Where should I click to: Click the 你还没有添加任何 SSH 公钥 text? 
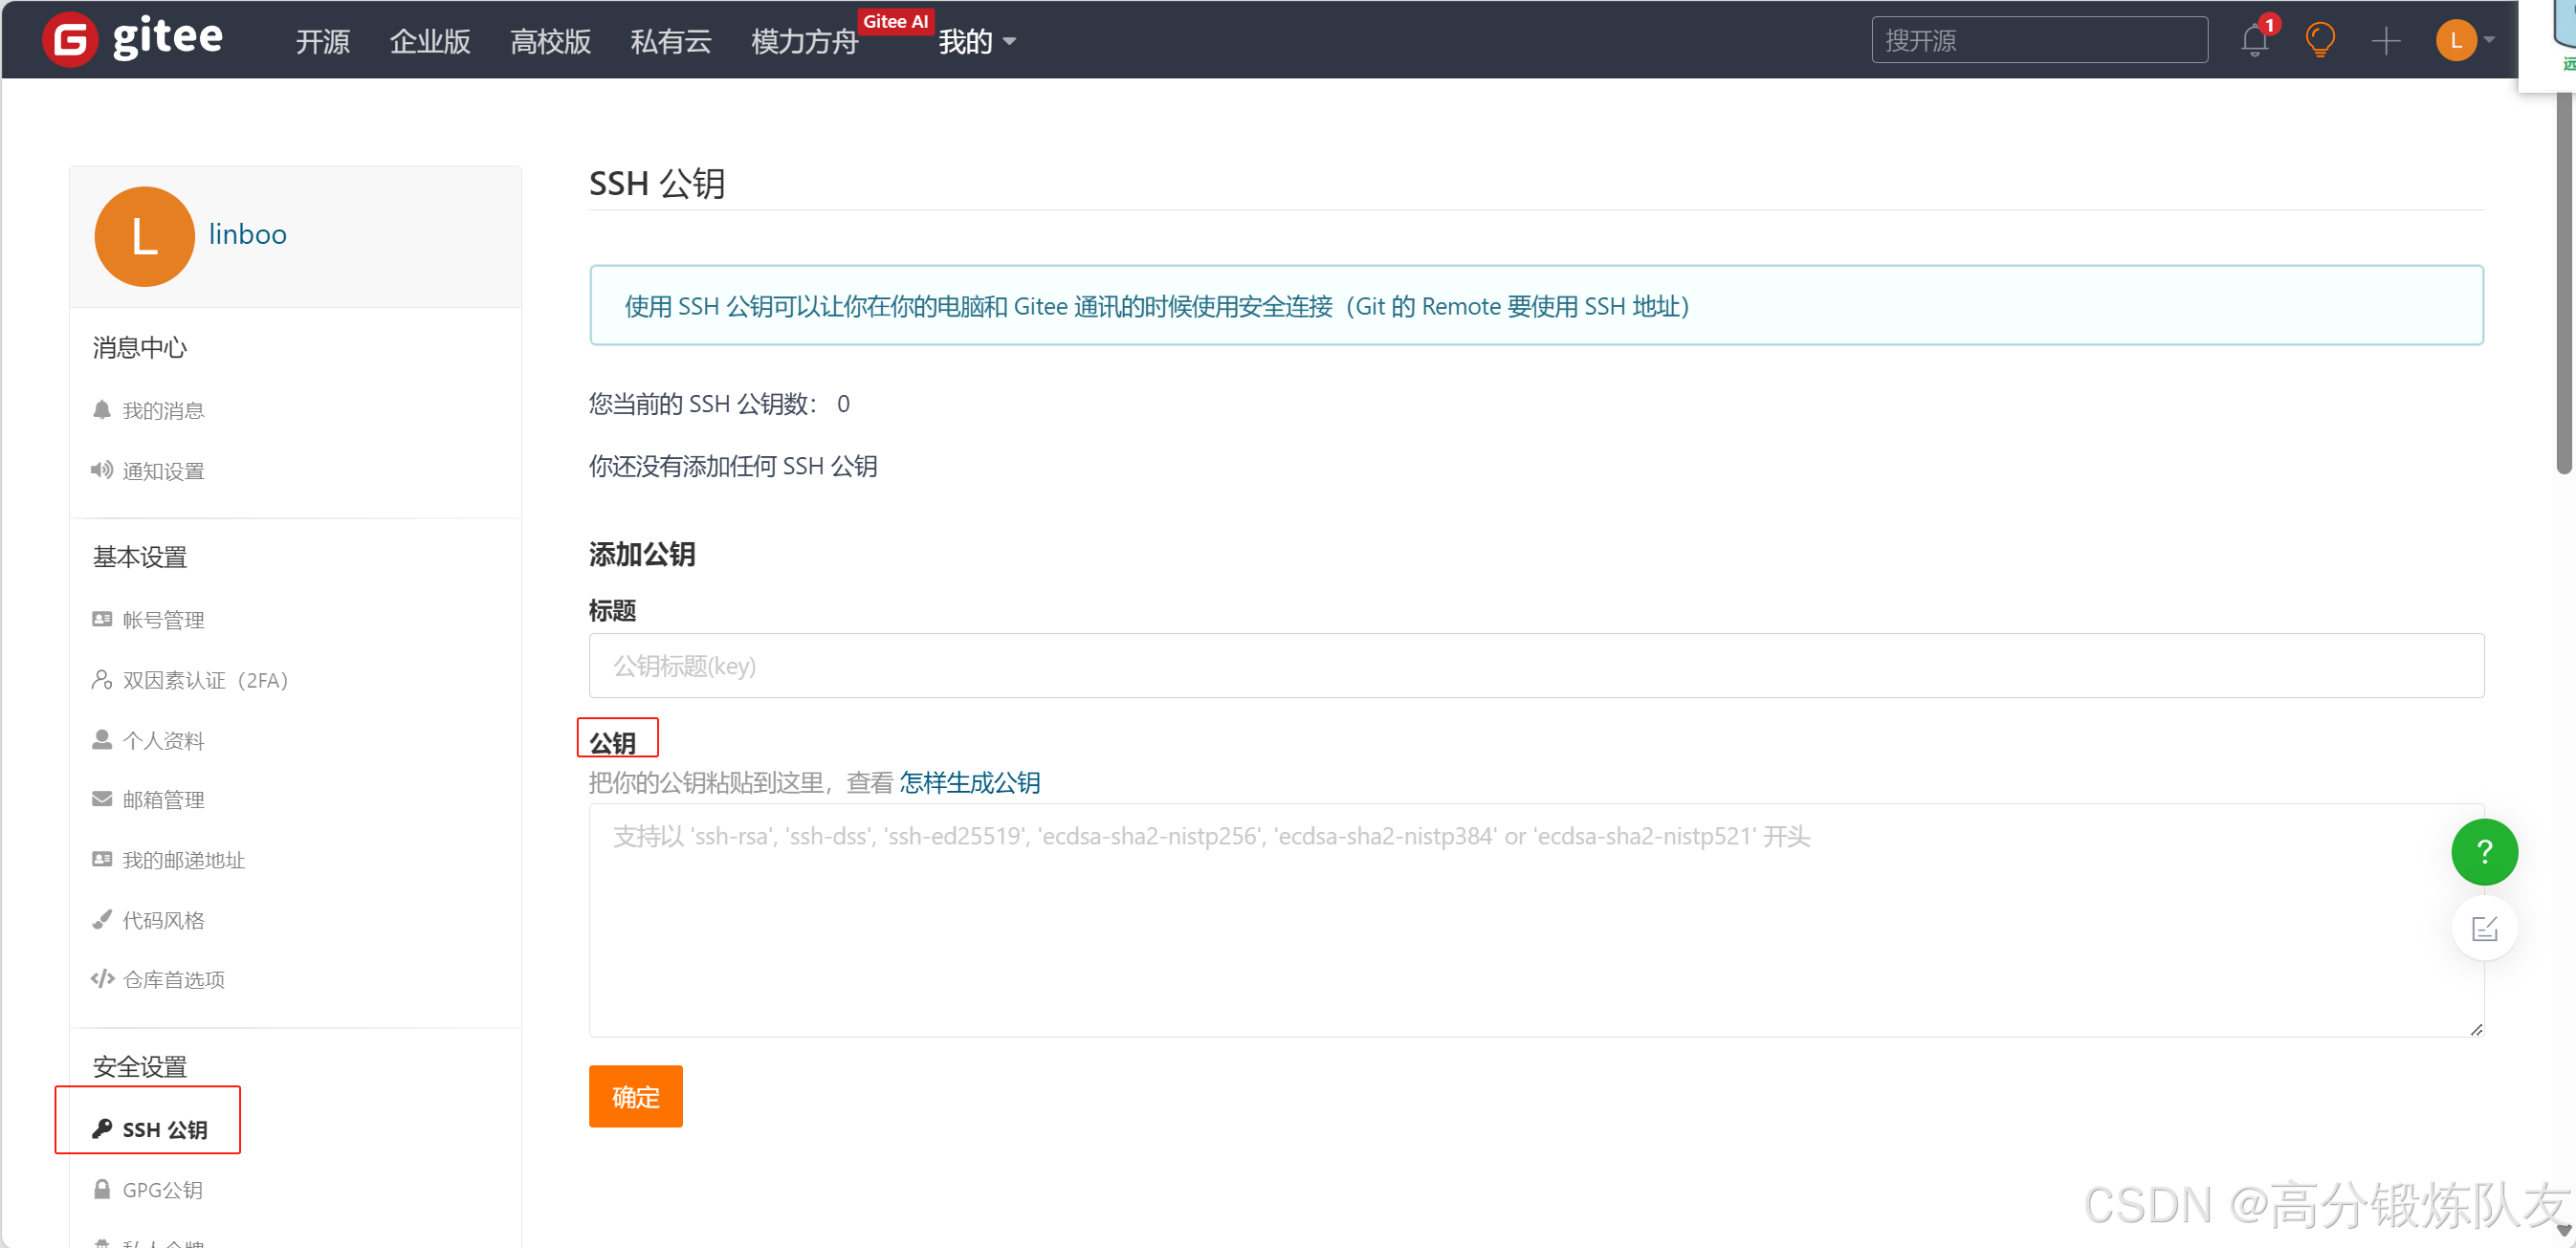[733, 466]
